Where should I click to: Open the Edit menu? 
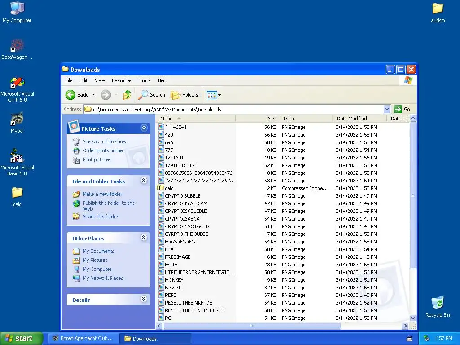point(83,80)
